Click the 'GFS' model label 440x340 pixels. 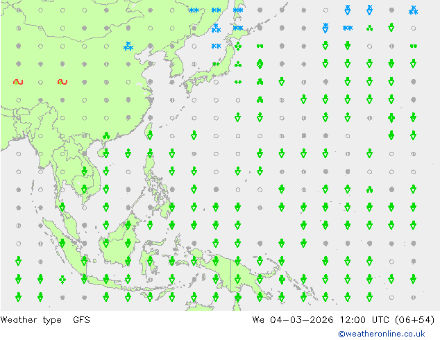[x=81, y=319]
